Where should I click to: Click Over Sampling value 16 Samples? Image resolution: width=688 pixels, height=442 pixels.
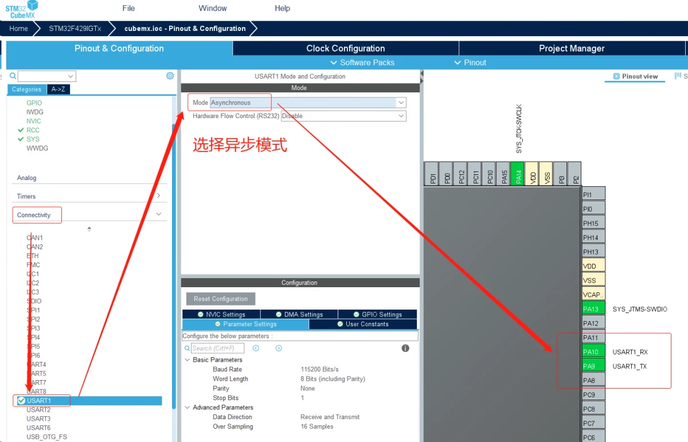pyautogui.click(x=317, y=427)
